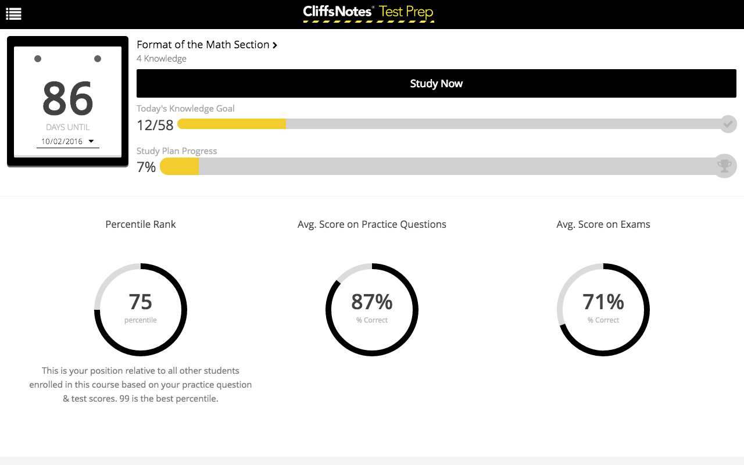Click the 12/58 knowledge goal count

tap(155, 125)
